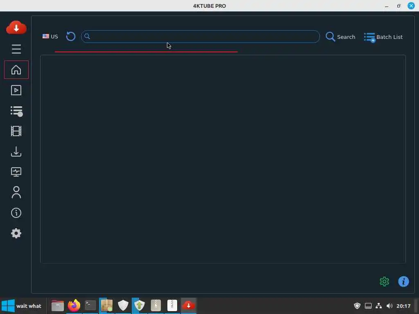Open the video player sidebar icon
Image resolution: width=419 pixels, height=314 pixels.
16,90
